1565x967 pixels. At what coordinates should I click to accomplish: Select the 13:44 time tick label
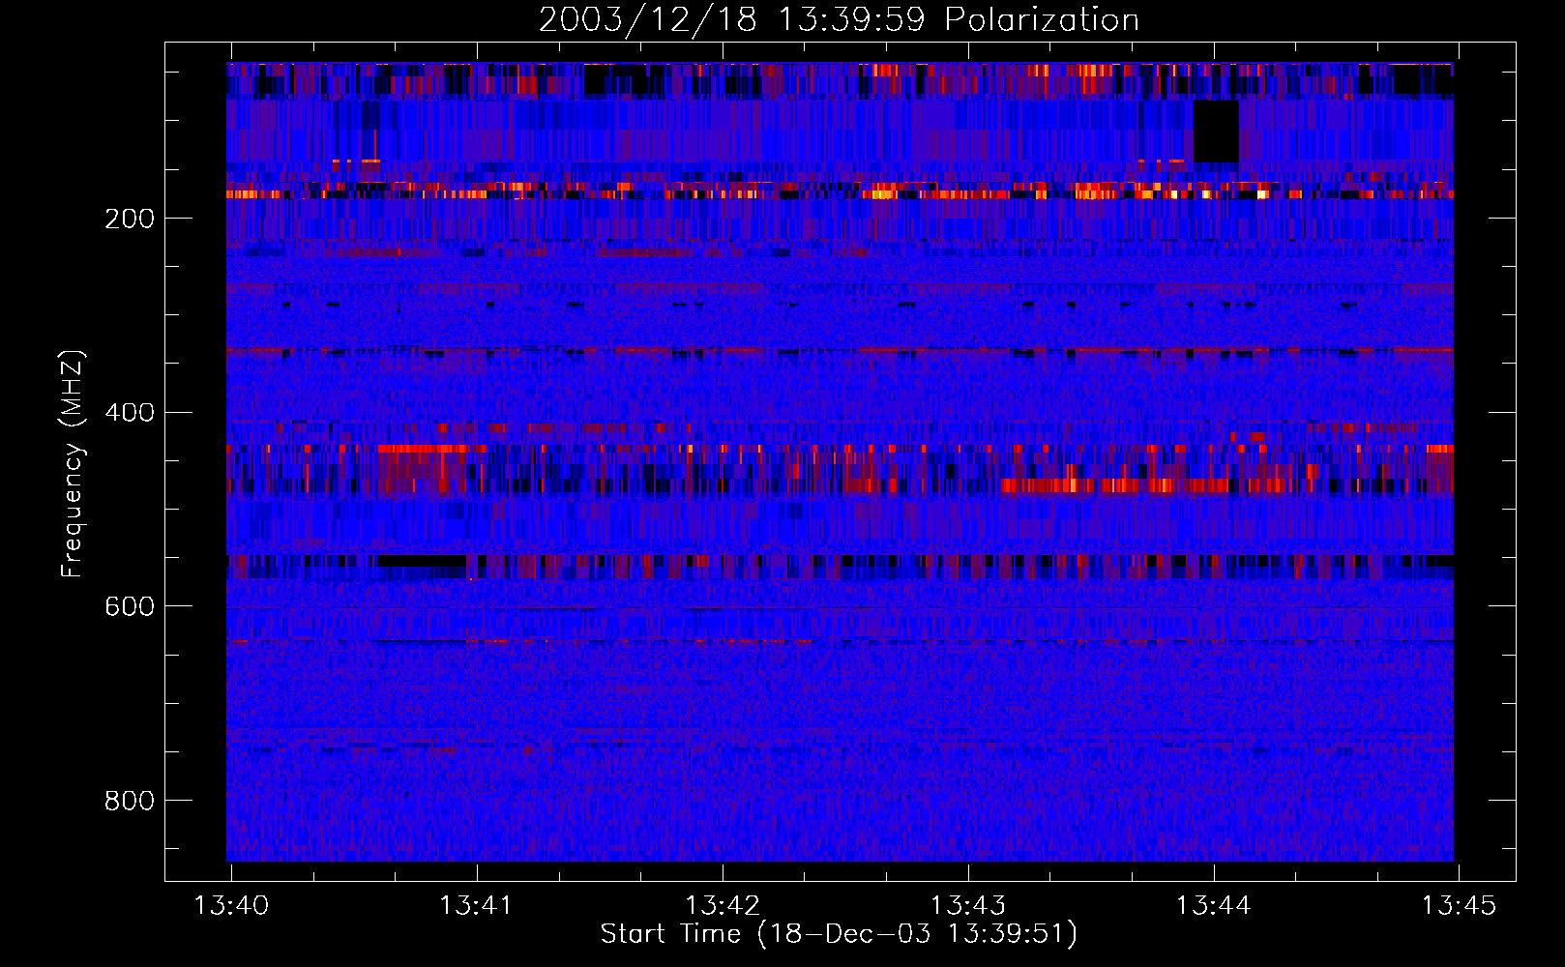(1213, 905)
